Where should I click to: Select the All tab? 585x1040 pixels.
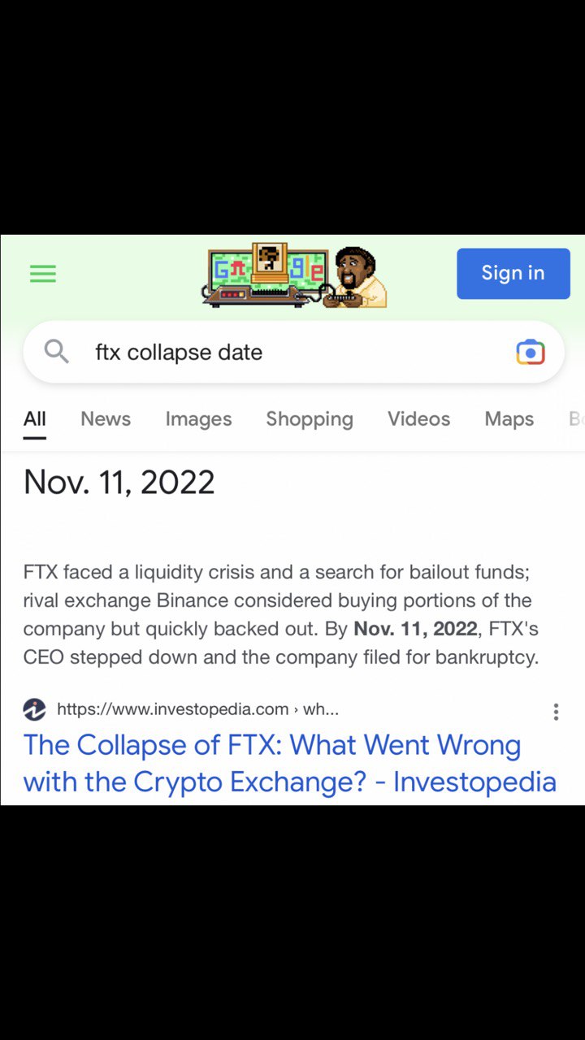(34, 419)
